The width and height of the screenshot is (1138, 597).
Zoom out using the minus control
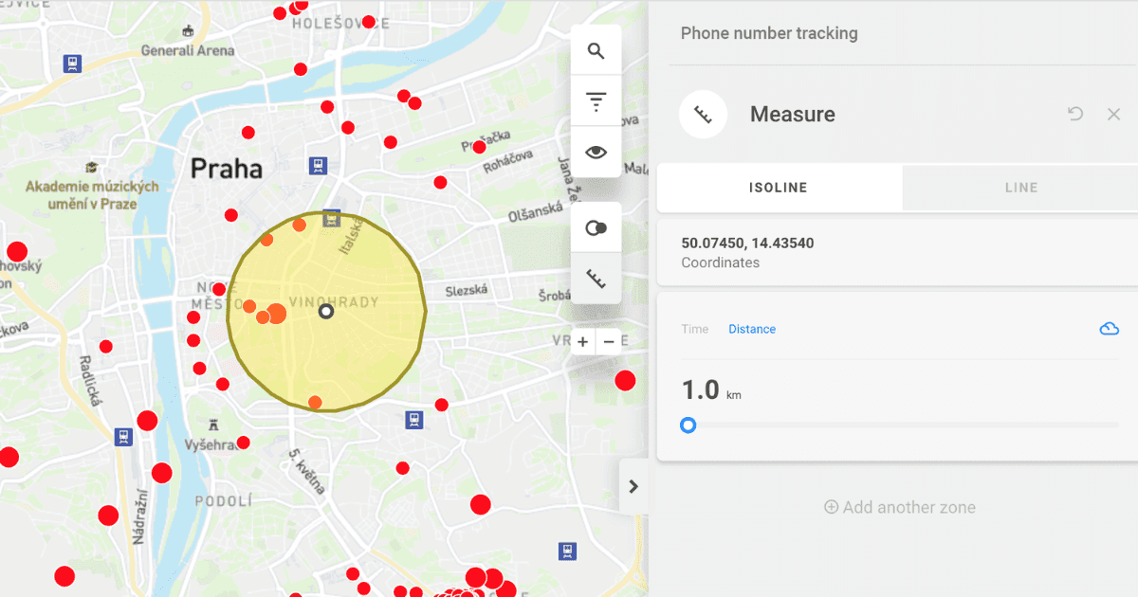[x=609, y=341]
